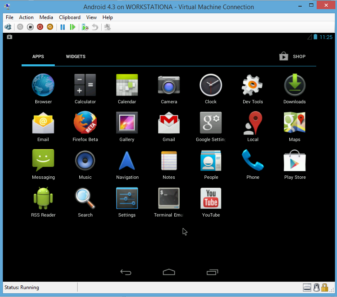Open the RSS Reader

pos(43,198)
